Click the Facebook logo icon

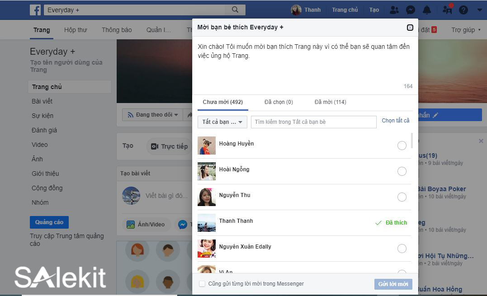35,10
